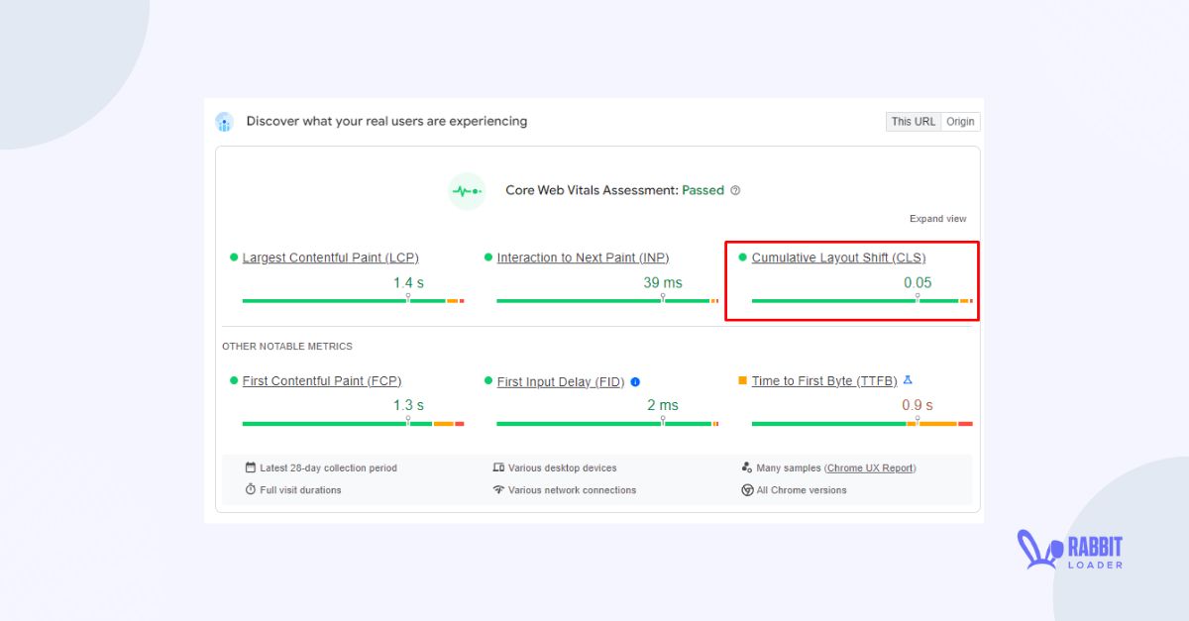1189x621 pixels.
Task: Click the green dot beside Cumulative Layout Shift
Action: click(742, 257)
